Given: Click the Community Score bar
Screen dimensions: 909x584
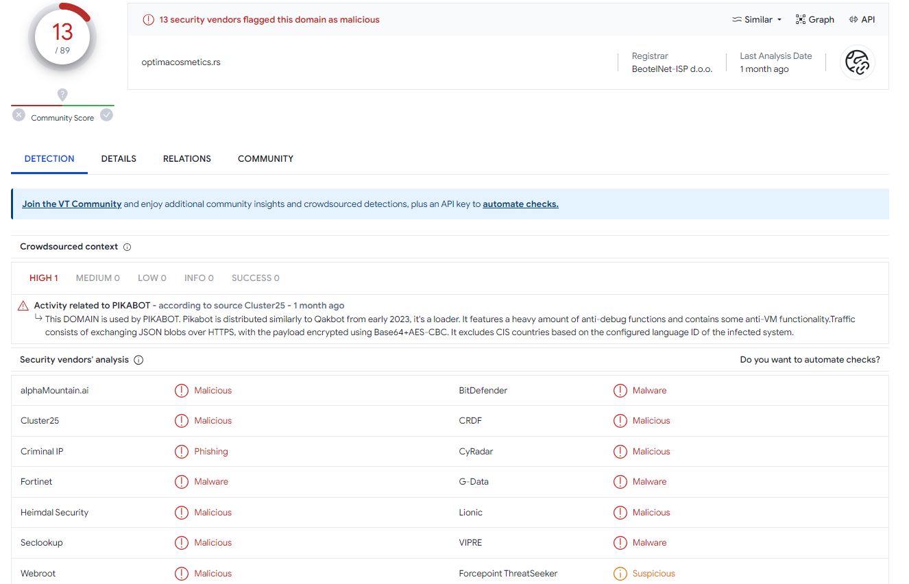Looking at the screenshot, I should coord(62,106).
